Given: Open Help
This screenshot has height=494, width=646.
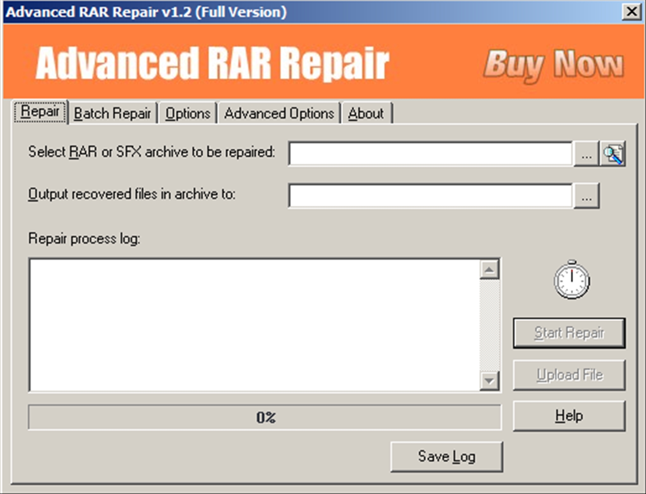Looking at the screenshot, I should pos(569,416).
